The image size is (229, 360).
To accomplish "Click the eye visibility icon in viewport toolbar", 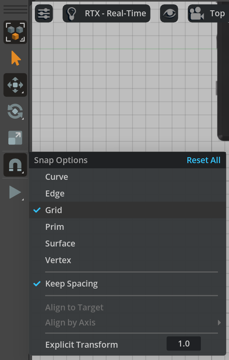I will (169, 13).
